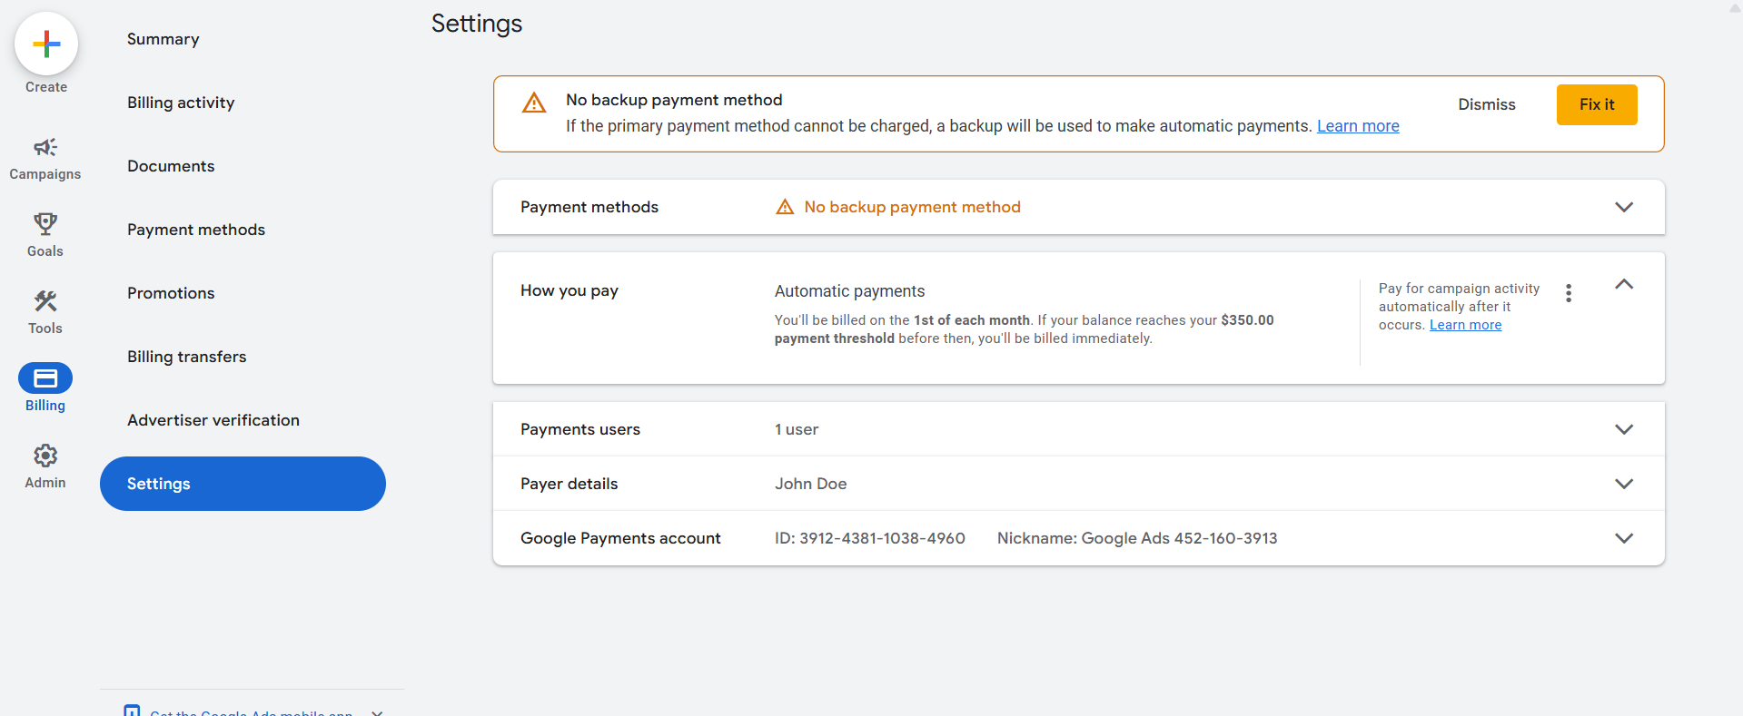Click Nickname: Google Ads 452-160-3913
The width and height of the screenshot is (1743, 716).
pos(1137,538)
